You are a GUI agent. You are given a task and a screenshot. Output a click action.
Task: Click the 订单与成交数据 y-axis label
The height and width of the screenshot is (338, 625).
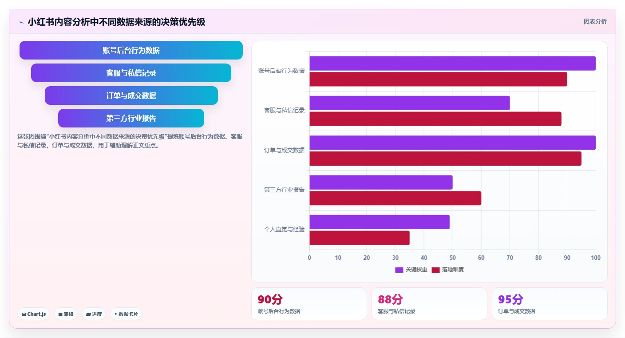[284, 150]
